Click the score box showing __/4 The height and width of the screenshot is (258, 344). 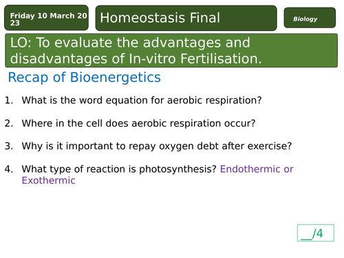tap(316, 233)
